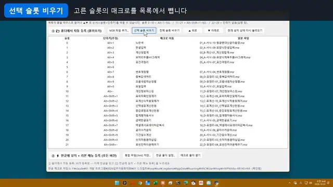Click '한글에 설치 + 리본 메뉴 등록' button

point(84,156)
